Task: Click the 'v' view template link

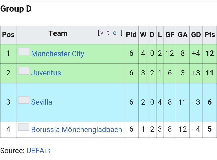Action: (102, 33)
